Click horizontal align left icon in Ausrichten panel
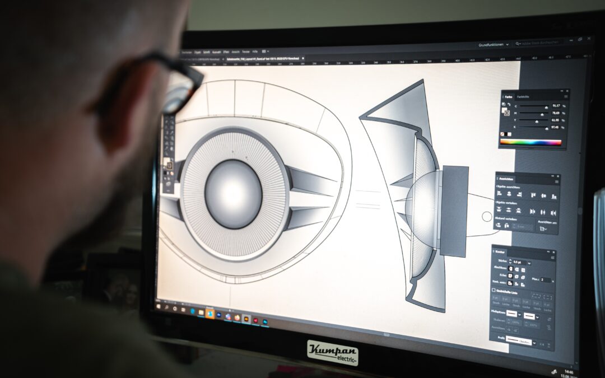The height and width of the screenshot is (378, 605). (x=499, y=193)
